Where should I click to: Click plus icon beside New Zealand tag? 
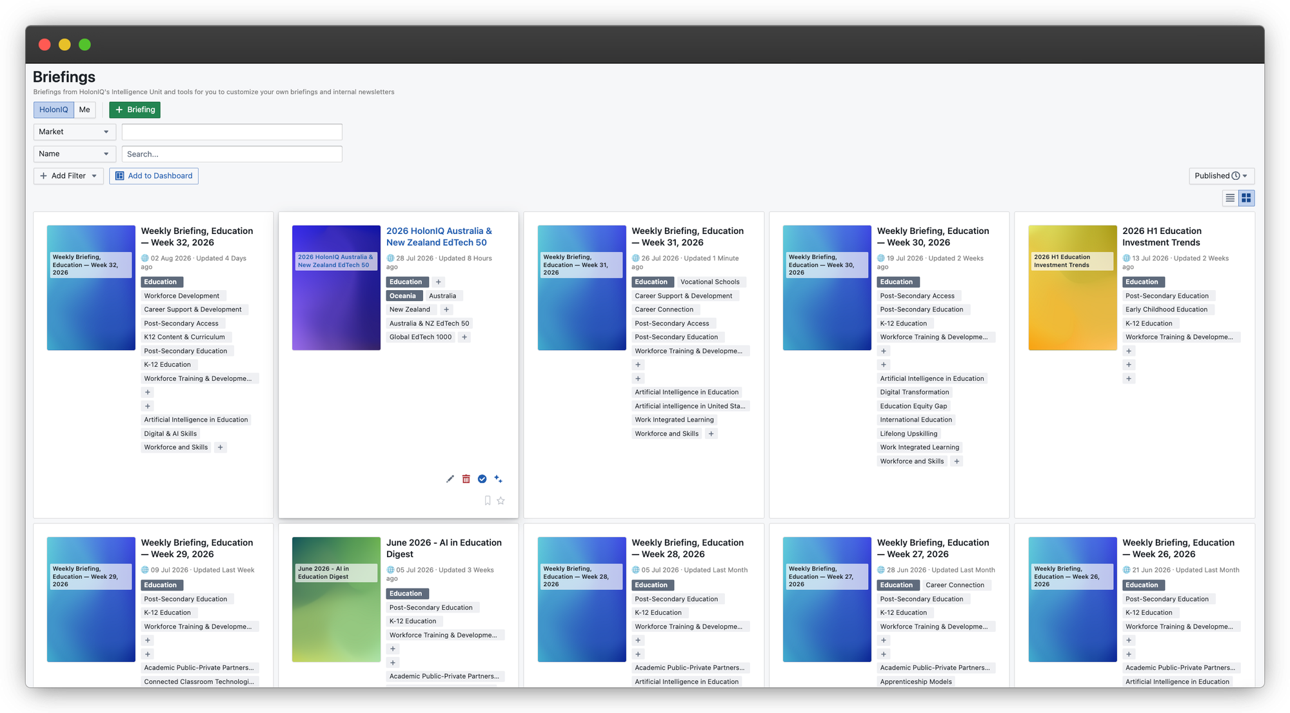(446, 309)
